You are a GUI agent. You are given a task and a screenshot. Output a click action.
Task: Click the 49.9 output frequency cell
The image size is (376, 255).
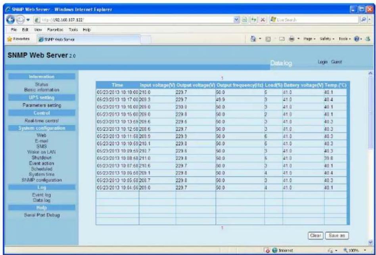[240, 99]
